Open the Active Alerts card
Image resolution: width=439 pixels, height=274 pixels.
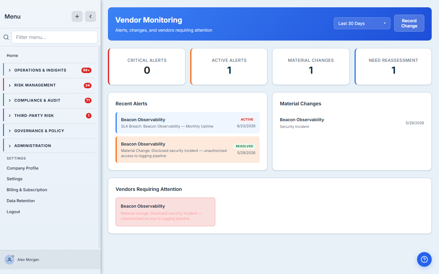click(229, 67)
